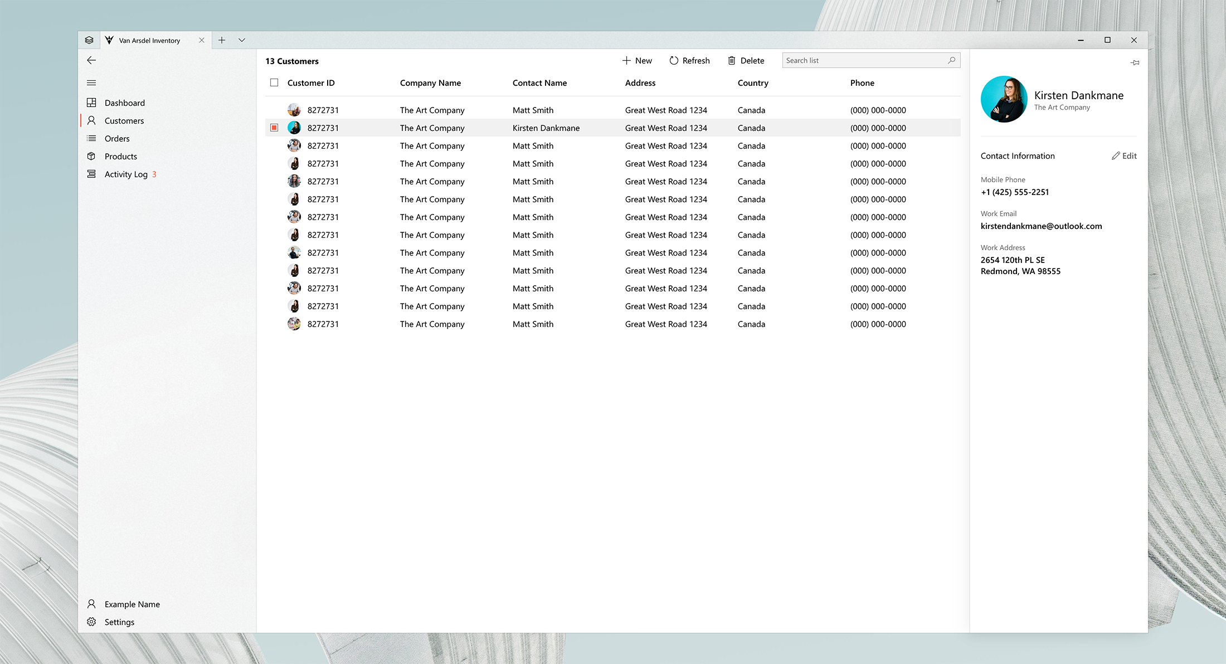The height and width of the screenshot is (664, 1226).
Task: Open the Customers page
Action: (x=124, y=120)
